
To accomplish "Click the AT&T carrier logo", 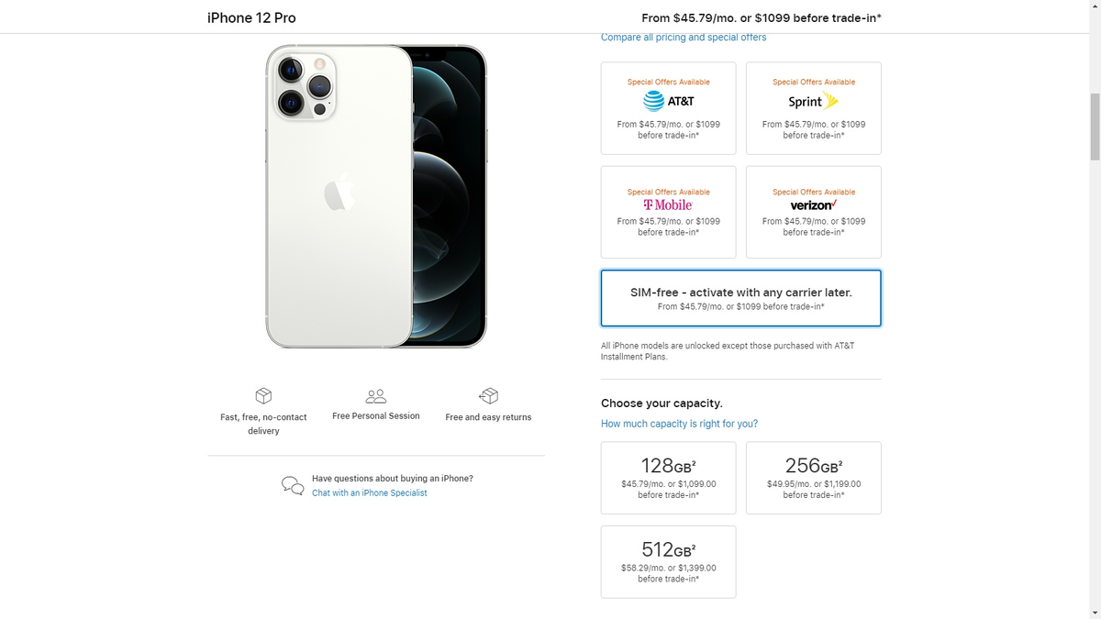I will coord(668,101).
